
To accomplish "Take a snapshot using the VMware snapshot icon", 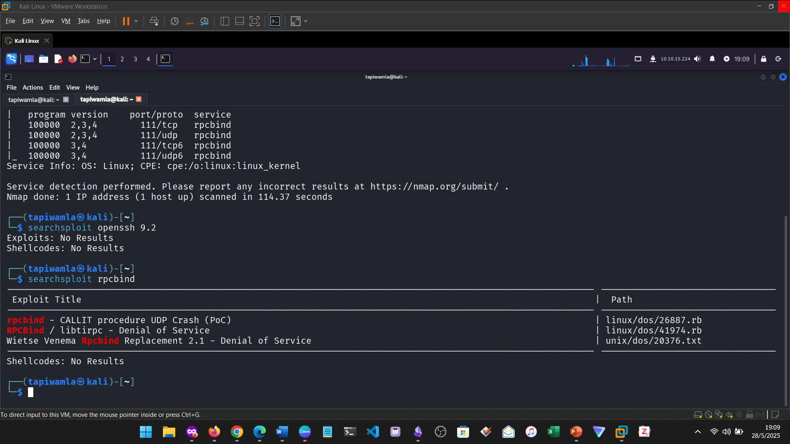I will tap(174, 21).
